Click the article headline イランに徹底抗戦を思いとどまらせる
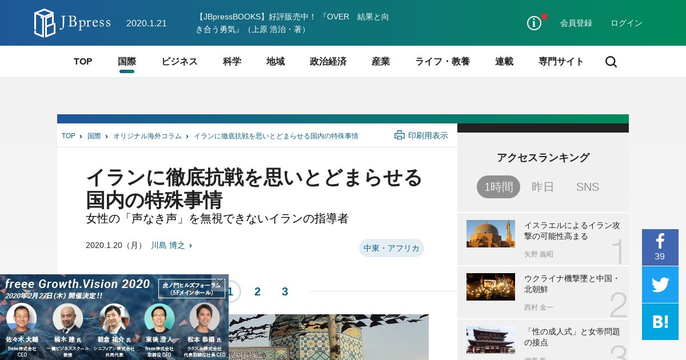686x360 pixels. tap(254, 189)
